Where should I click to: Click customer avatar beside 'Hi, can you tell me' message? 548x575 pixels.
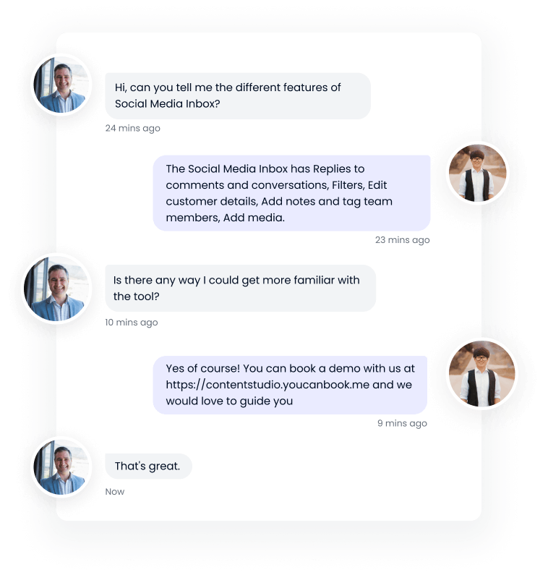tap(61, 85)
